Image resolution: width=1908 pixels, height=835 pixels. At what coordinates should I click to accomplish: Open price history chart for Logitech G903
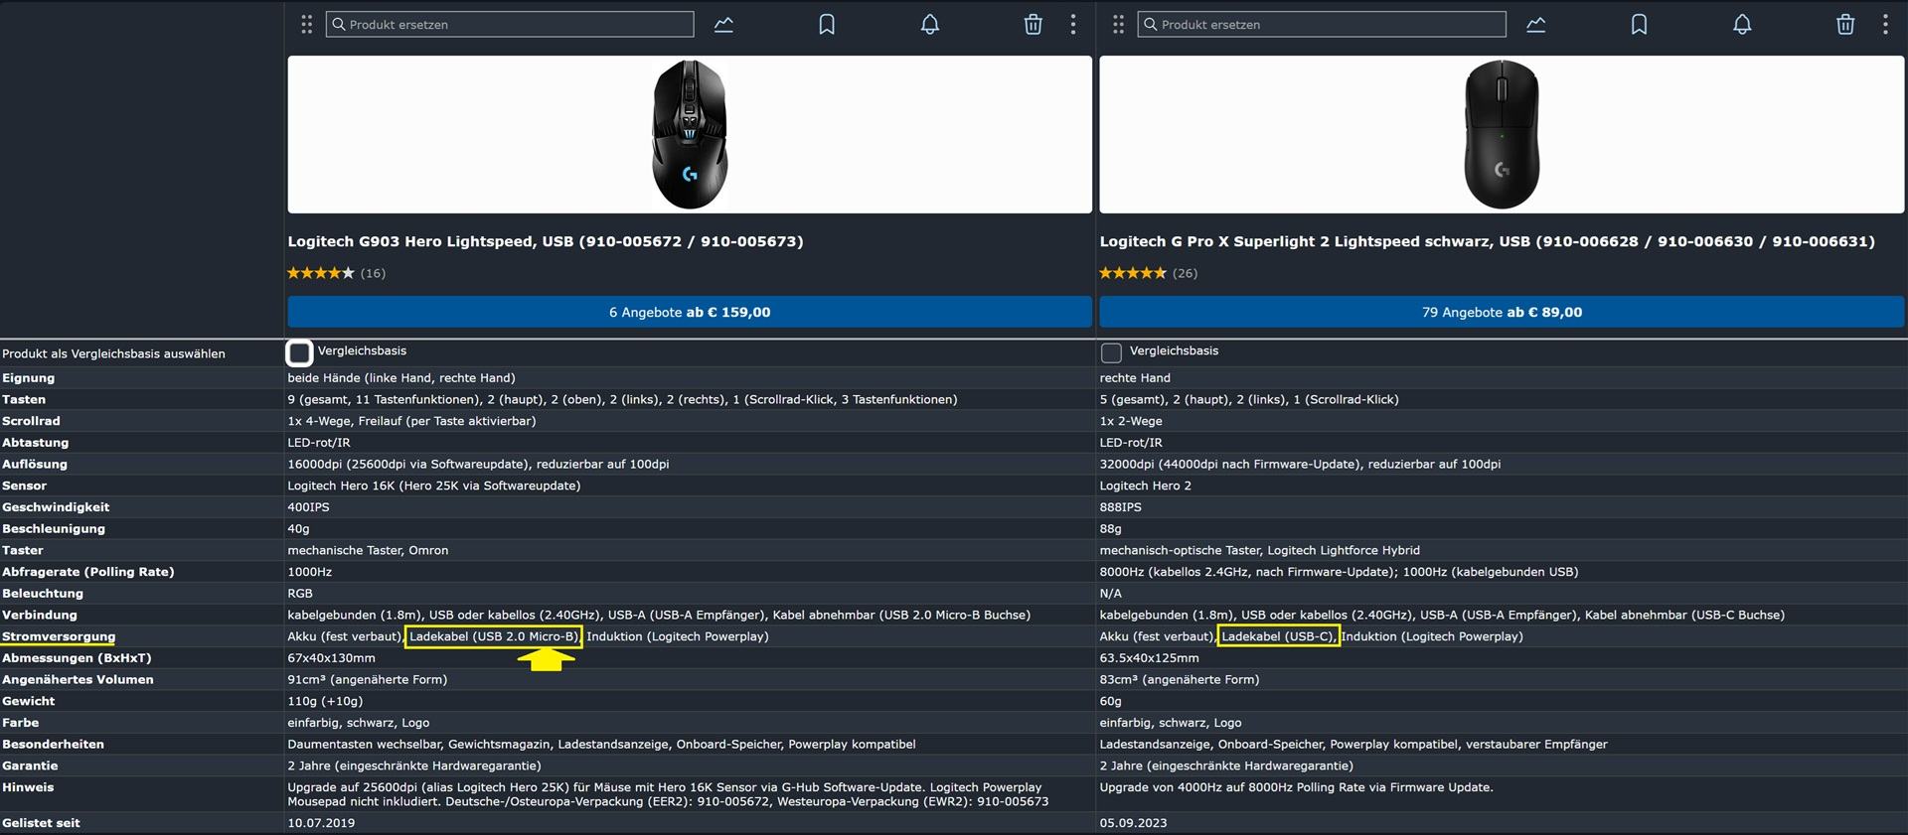coord(723,25)
